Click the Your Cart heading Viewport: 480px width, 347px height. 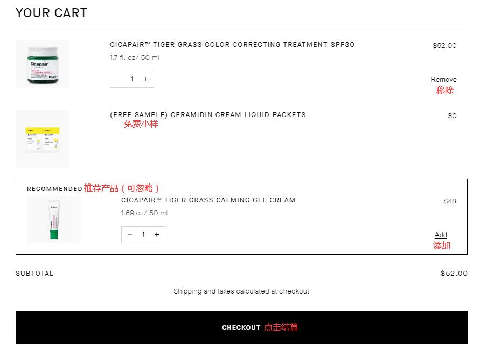tap(51, 13)
